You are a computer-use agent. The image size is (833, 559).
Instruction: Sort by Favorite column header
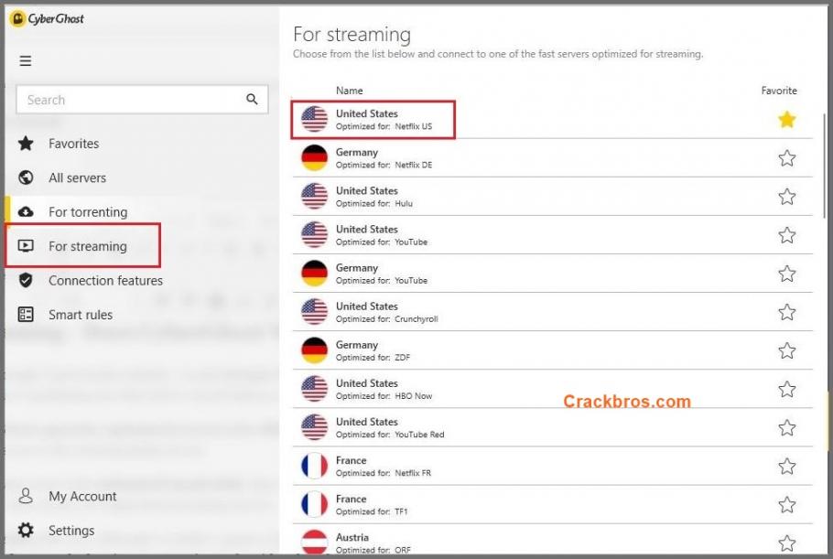[779, 91]
